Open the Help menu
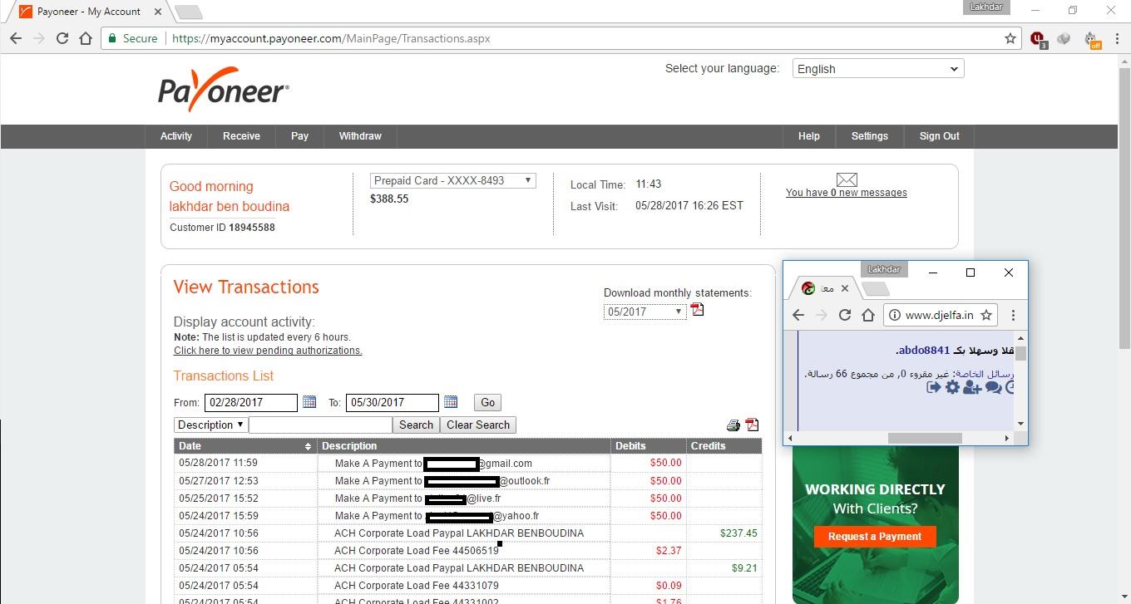1131x604 pixels. (x=809, y=136)
